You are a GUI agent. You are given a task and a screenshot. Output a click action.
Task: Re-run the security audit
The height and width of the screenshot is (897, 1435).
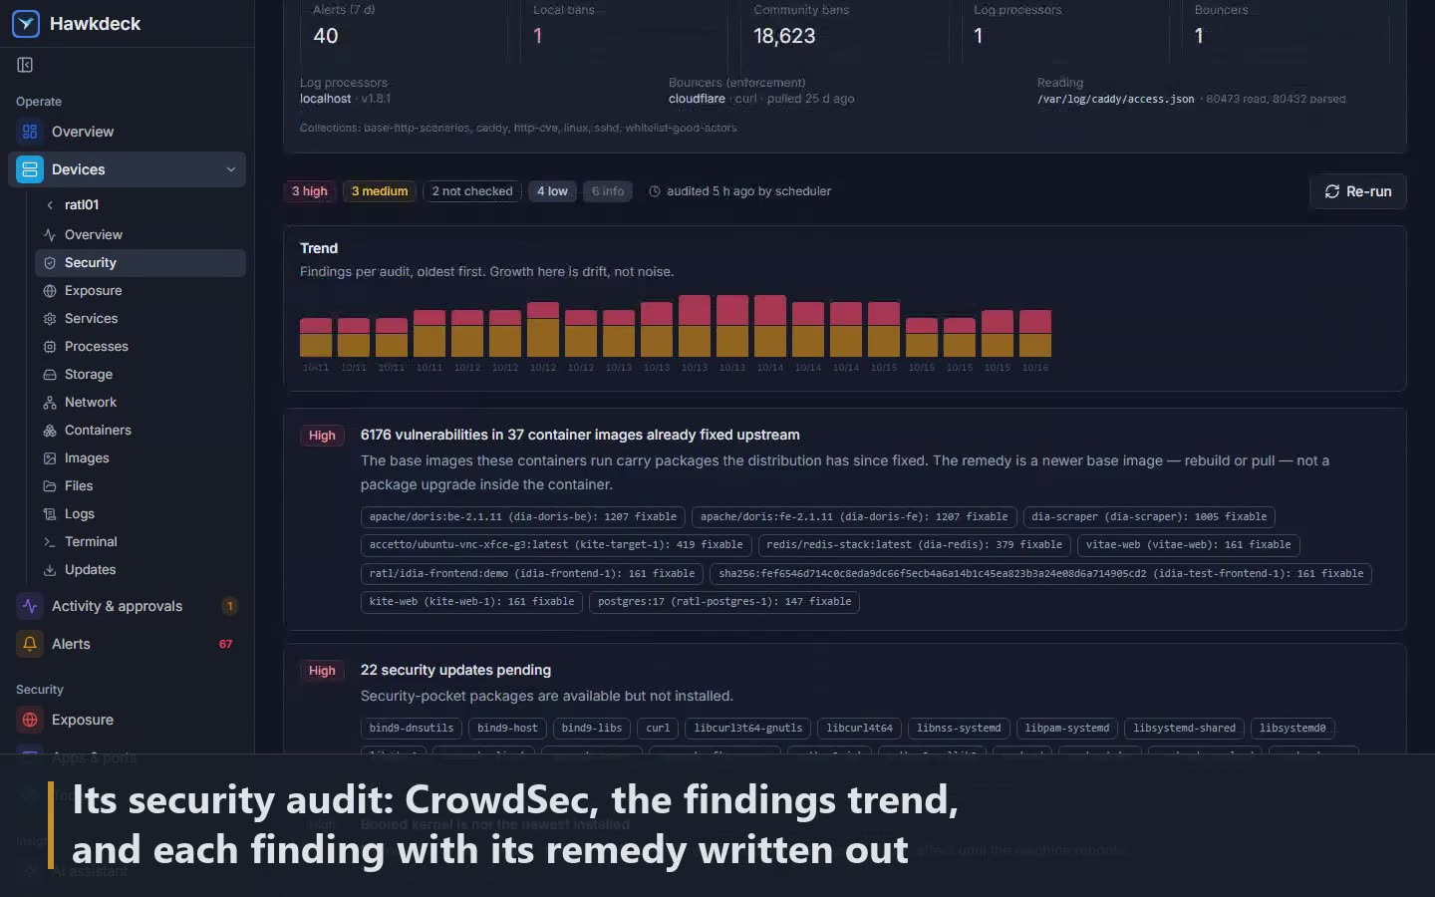click(x=1357, y=191)
